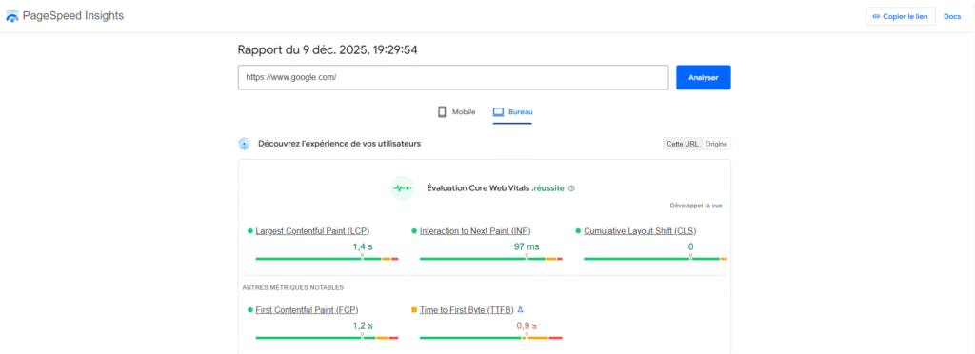975x354 pixels.
Task: Open the First Contentful Paint (FCP) link
Action: (307, 309)
